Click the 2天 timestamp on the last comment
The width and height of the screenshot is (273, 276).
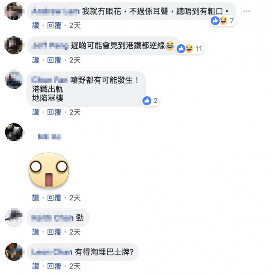(75, 266)
